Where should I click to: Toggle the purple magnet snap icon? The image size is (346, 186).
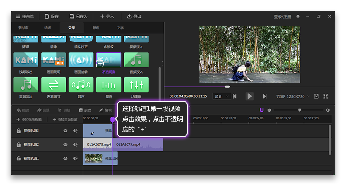click(x=262, y=110)
